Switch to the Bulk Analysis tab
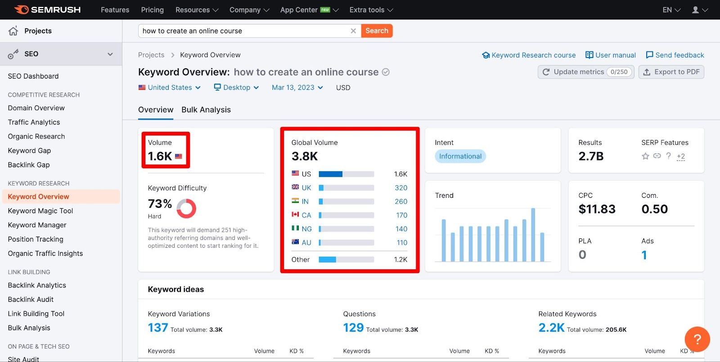 206,110
